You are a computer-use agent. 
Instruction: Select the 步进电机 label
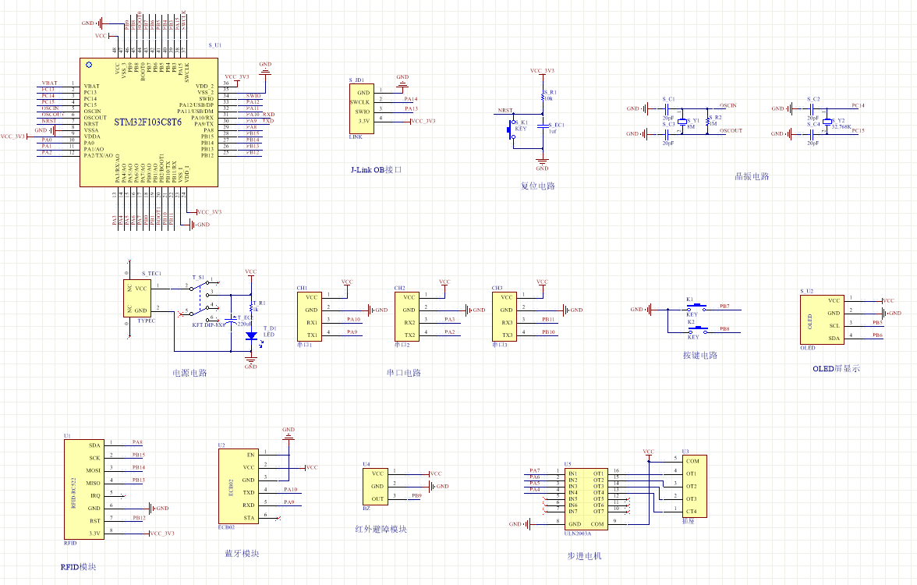583,556
